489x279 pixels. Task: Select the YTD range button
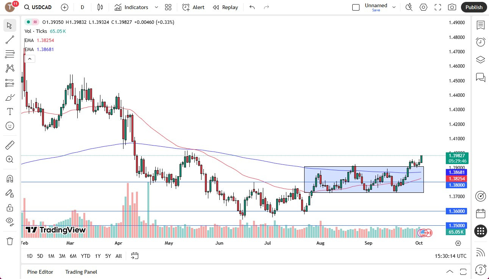coord(85,256)
